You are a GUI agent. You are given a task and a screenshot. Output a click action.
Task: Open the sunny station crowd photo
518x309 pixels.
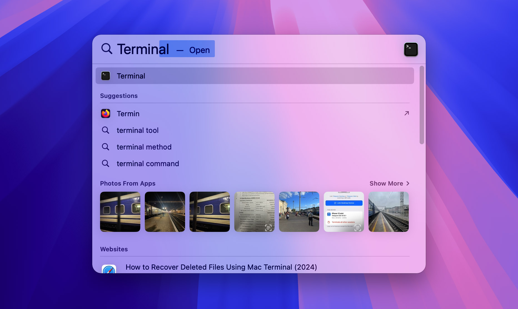click(299, 212)
